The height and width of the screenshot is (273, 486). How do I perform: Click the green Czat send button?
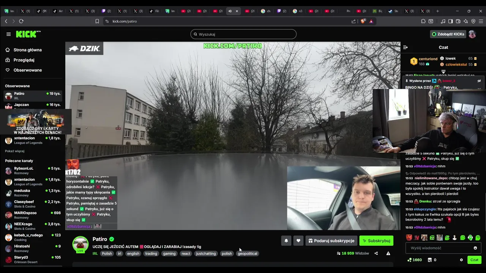[475, 260]
